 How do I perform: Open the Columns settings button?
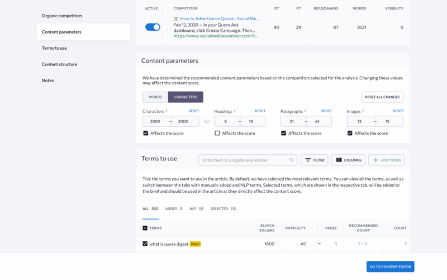point(348,160)
